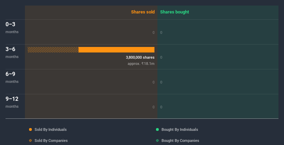
Task: Click the hatched Bought By Companies legend icon
Action: tap(157, 141)
